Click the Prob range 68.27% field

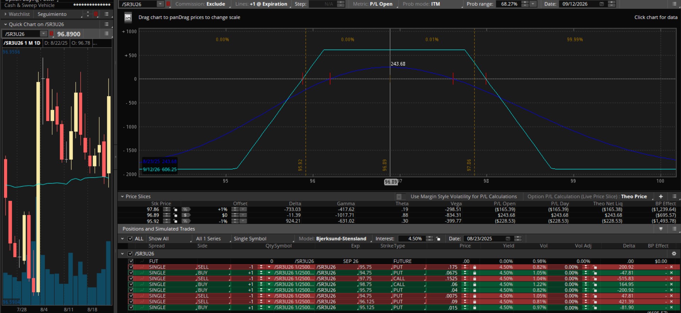tap(509, 4)
